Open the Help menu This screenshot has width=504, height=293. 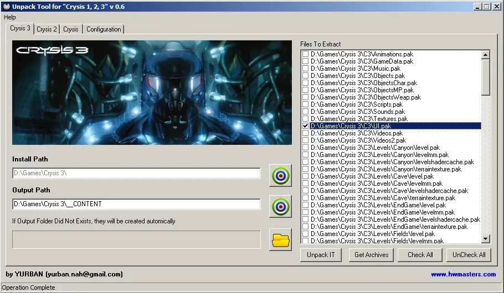coord(9,17)
